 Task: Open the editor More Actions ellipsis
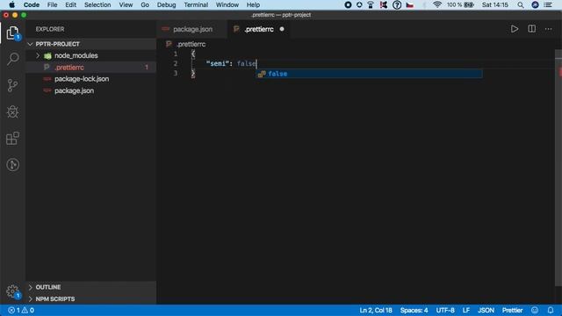coord(548,29)
